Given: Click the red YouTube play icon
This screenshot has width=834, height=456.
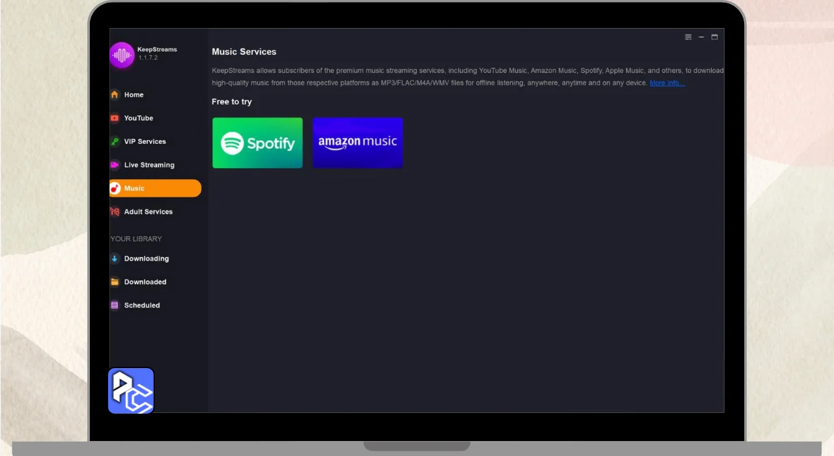Looking at the screenshot, I should 115,118.
